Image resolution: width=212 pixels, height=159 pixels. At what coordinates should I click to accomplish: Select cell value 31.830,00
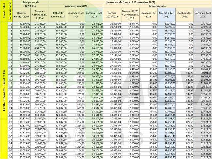coord(170,83)
